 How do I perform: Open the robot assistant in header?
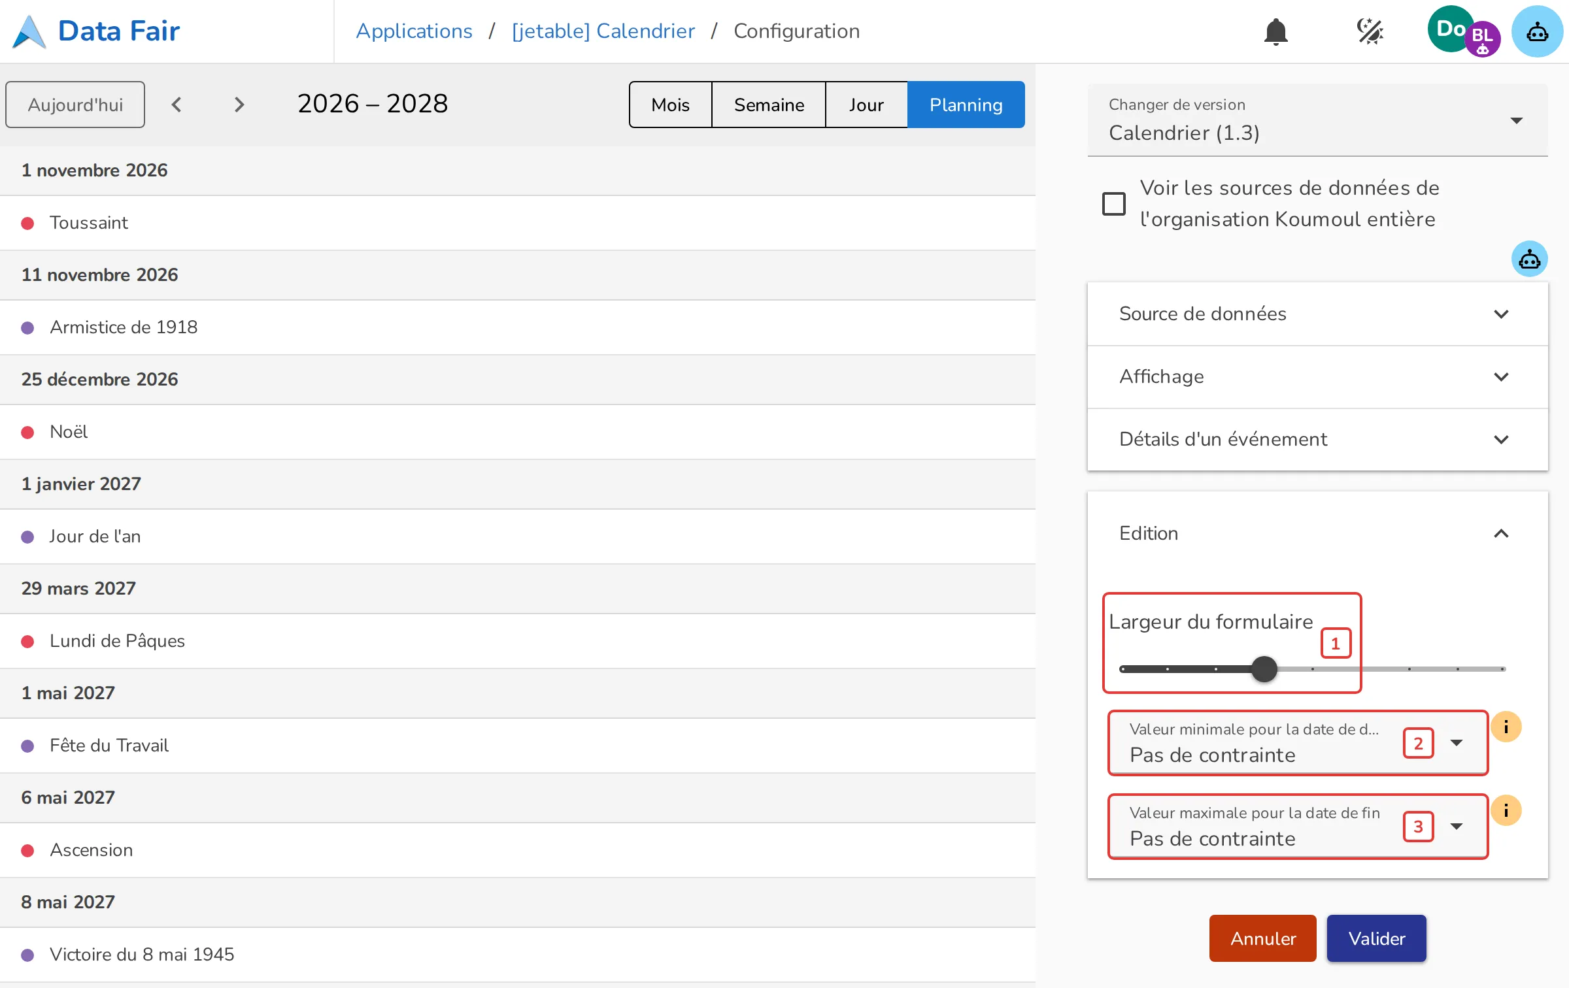[1537, 31]
